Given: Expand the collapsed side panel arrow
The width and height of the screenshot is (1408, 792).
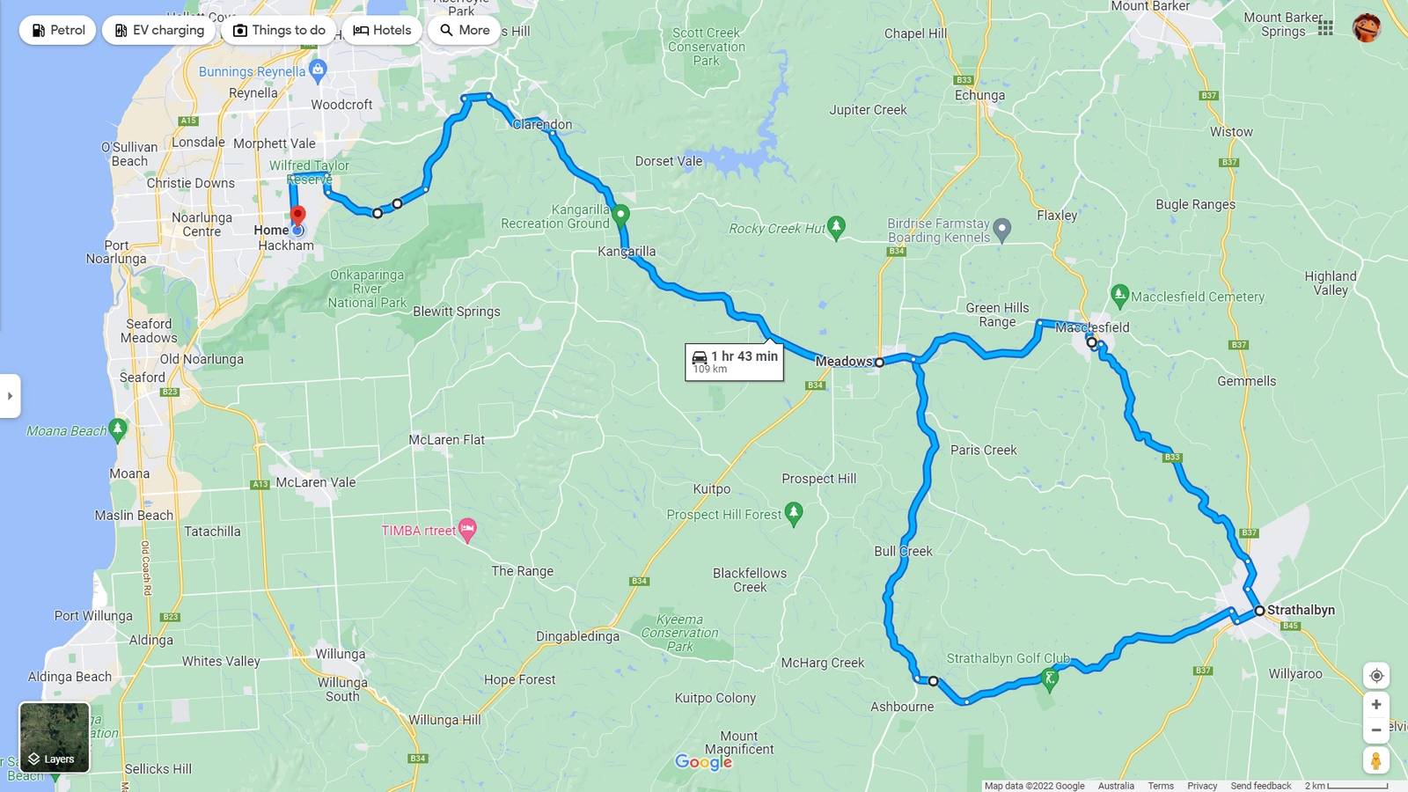Looking at the screenshot, I should pos(10,396).
